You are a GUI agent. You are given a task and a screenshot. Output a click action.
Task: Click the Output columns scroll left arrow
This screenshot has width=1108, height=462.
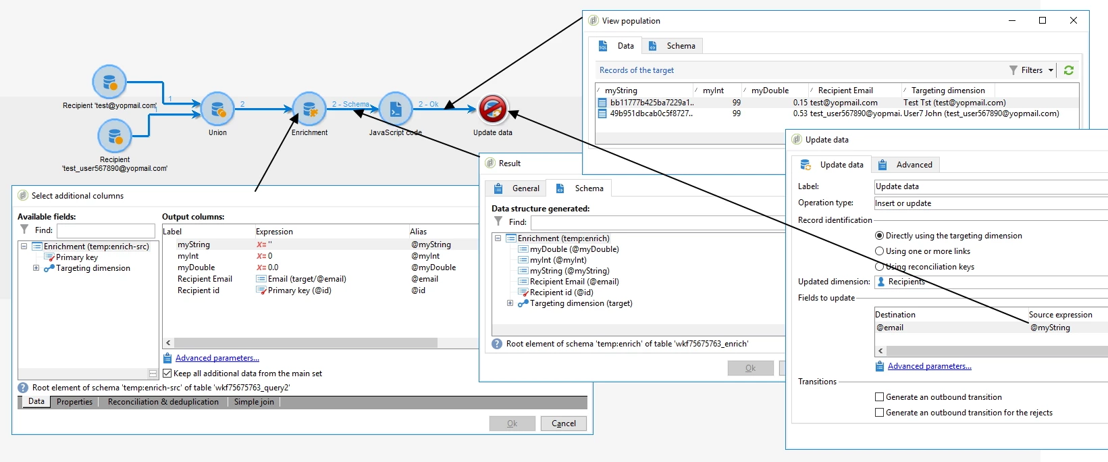click(168, 343)
